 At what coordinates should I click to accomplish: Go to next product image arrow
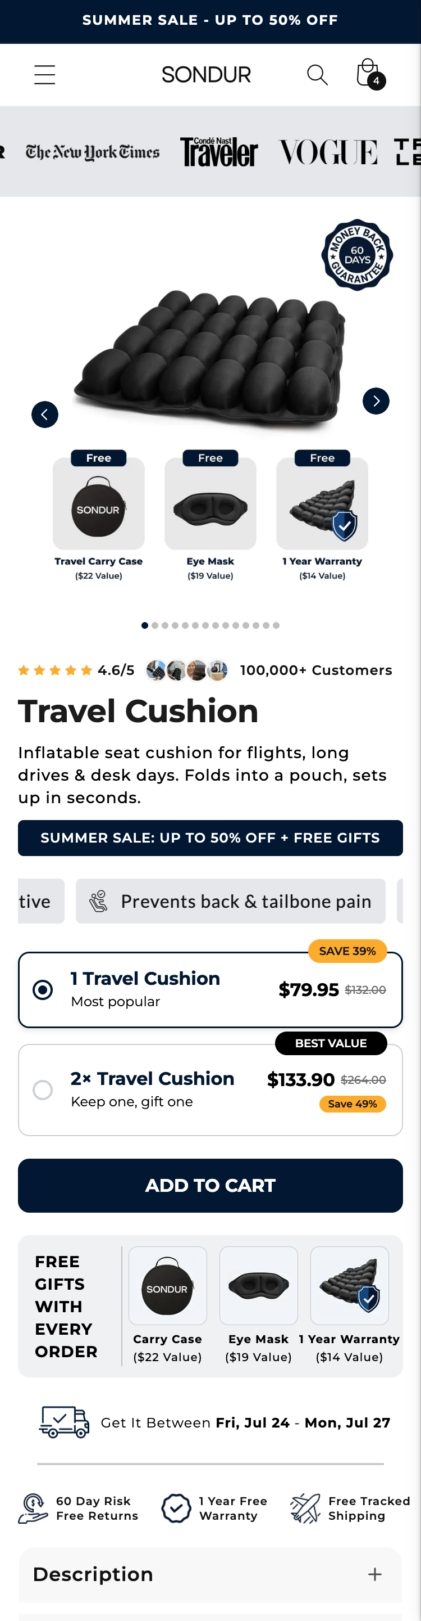click(376, 402)
